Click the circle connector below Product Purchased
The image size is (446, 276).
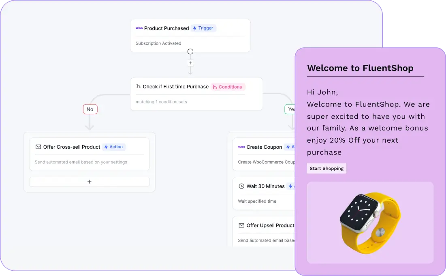[x=190, y=51]
